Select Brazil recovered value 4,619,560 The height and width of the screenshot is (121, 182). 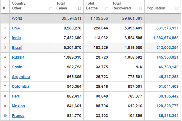click(x=133, y=48)
